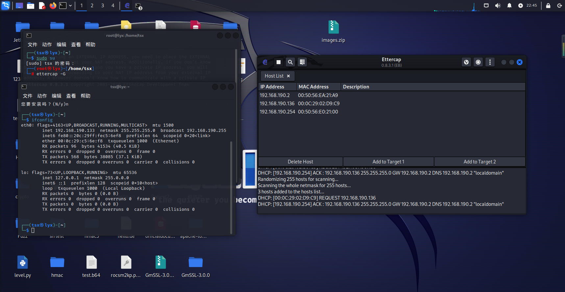The height and width of the screenshot is (292, 565).
Task: Open the notifications bell icon
Action: coord(509,6)
